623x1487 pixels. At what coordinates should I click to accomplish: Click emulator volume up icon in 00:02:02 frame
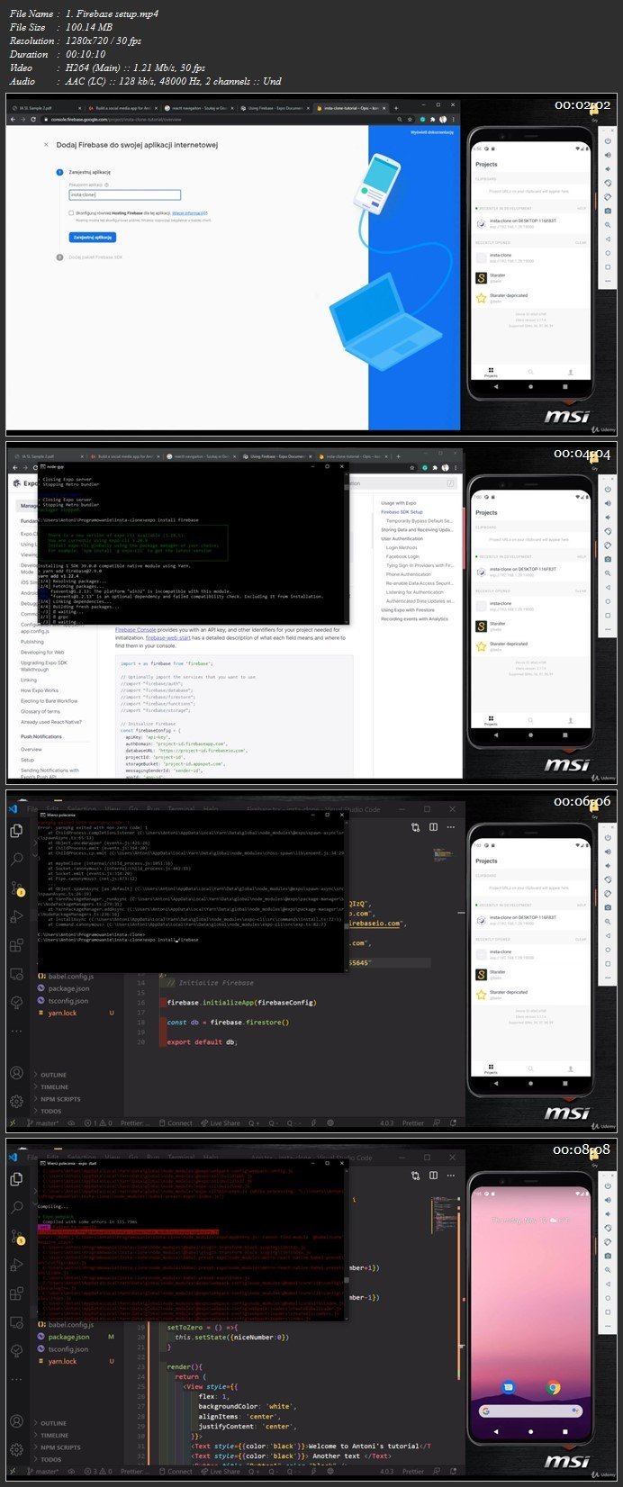[609, 155]
